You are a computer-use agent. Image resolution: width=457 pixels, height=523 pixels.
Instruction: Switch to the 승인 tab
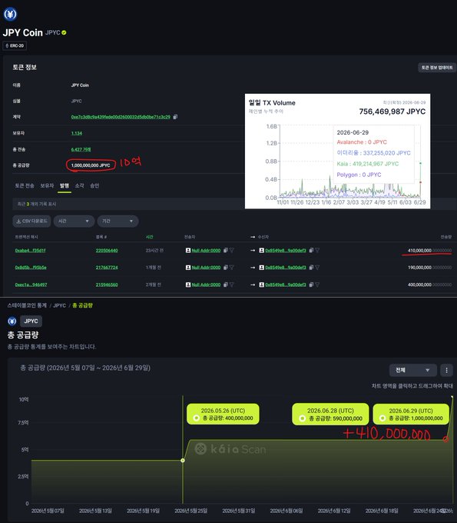coord(94,186)
